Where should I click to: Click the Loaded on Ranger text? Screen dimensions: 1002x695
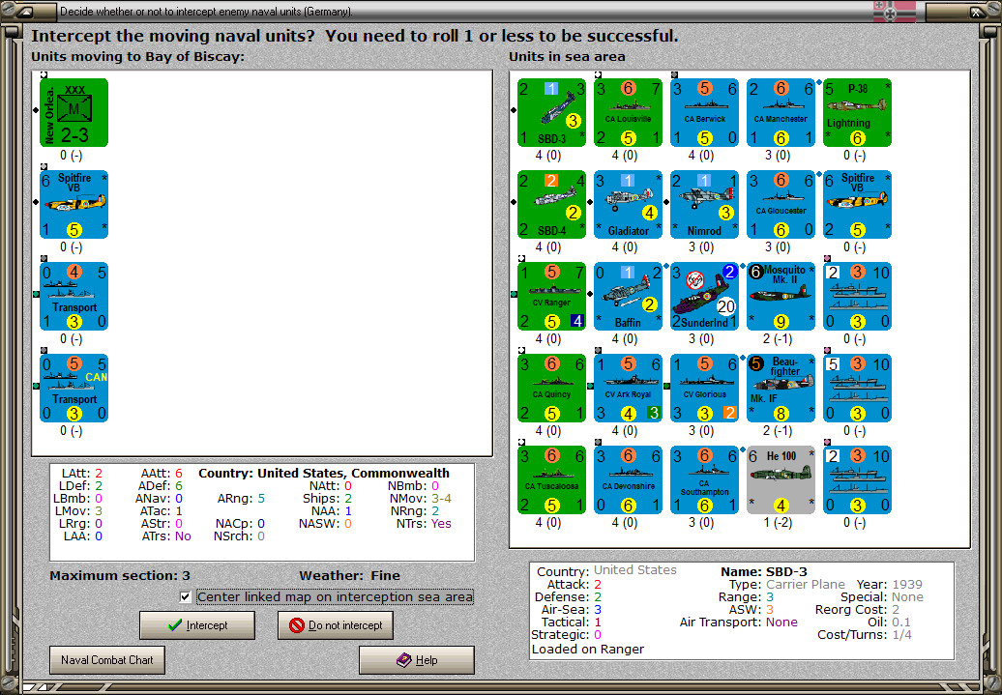click(588, 649)
